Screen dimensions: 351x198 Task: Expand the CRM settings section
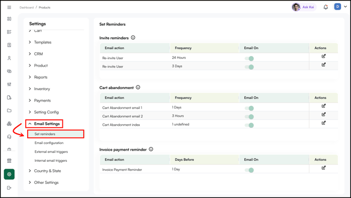tap(36, 54)
